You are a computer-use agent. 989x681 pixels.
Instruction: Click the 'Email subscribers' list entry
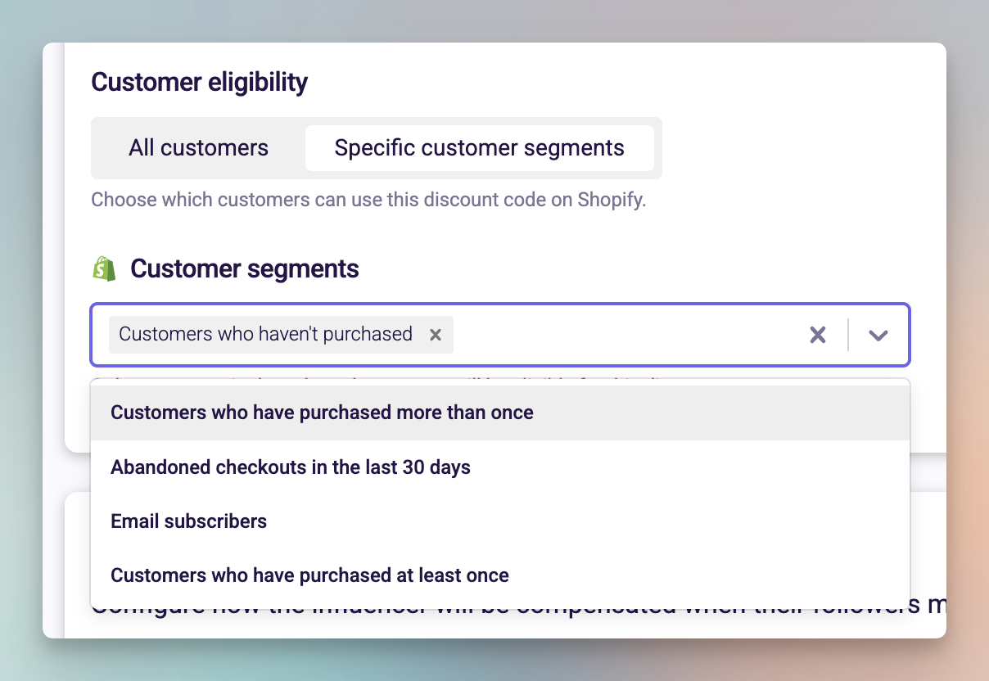(188, 521)
